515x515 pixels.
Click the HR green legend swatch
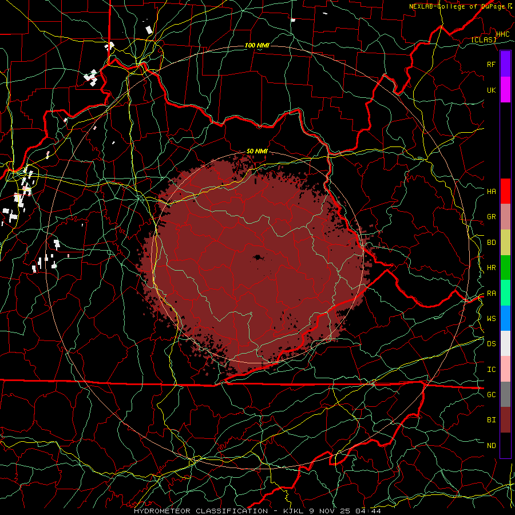click(505, 268)
